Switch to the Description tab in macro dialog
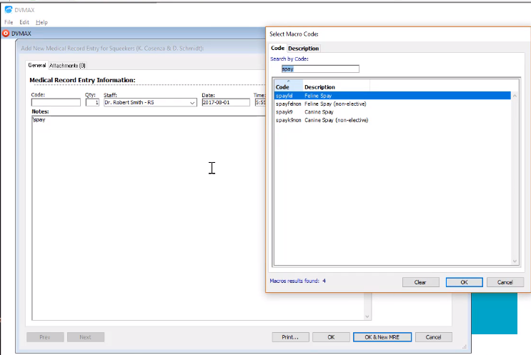The width and height of the screenshot is (531, 355). [304, 49]
